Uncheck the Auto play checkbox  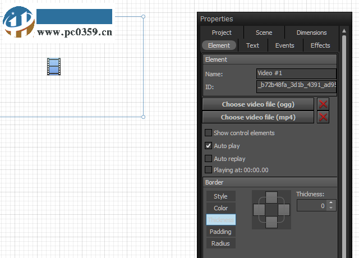click(208, 146)
